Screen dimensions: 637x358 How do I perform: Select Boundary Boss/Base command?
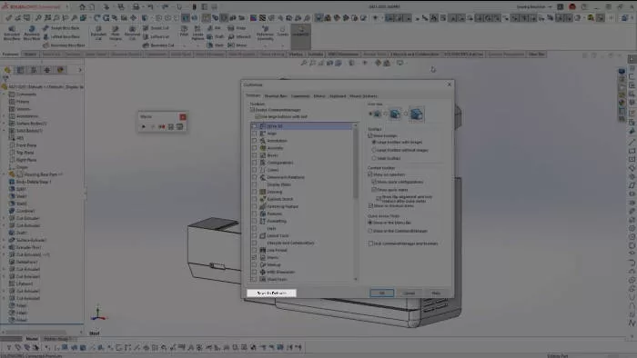pyautogui.click(x=64, y=45)
